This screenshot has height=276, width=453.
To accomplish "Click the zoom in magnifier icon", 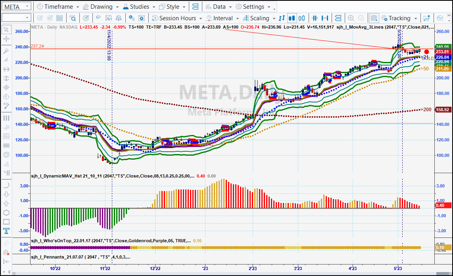I will coord(351,18).
